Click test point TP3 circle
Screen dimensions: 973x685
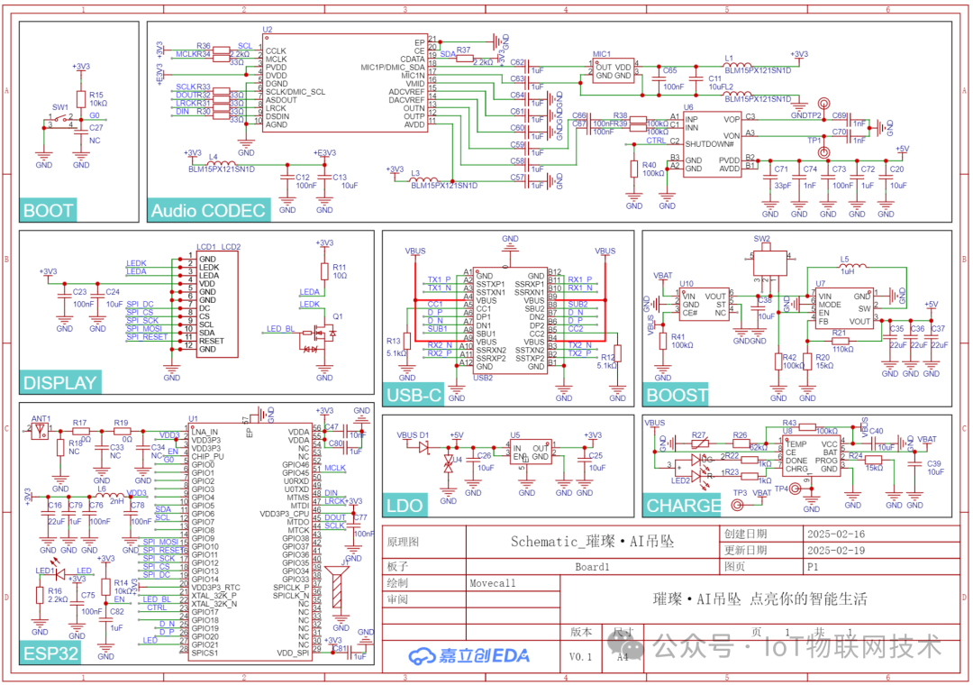click(738, 505)
